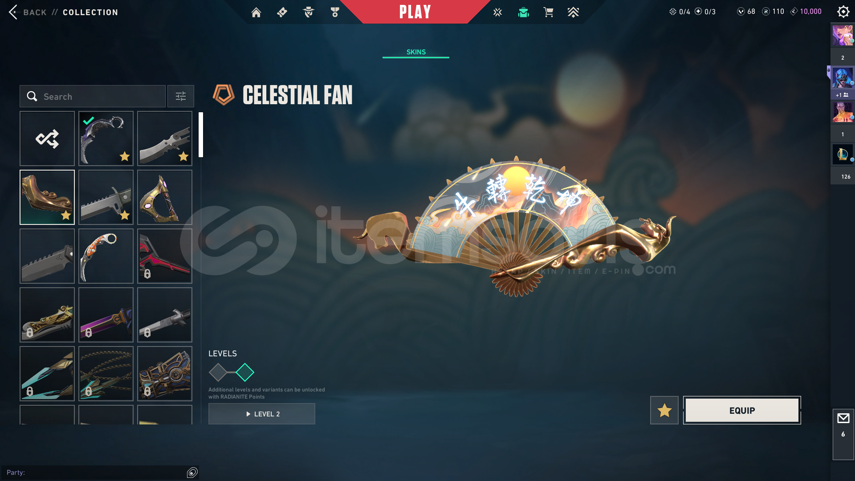Screen dimensions: 855x481
Task: Expand party chat icon at bottom
Action: [192, 473]
